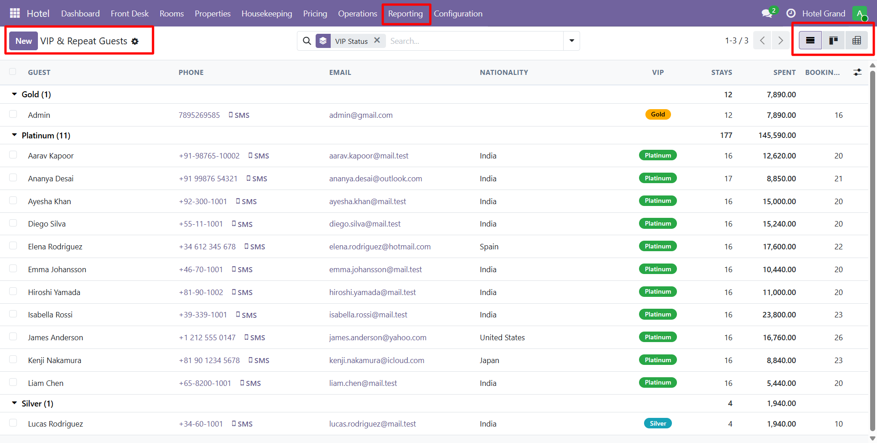Click the New button
Image resolution: width=877 pixels, height=443 pixels.
[24, 41]
